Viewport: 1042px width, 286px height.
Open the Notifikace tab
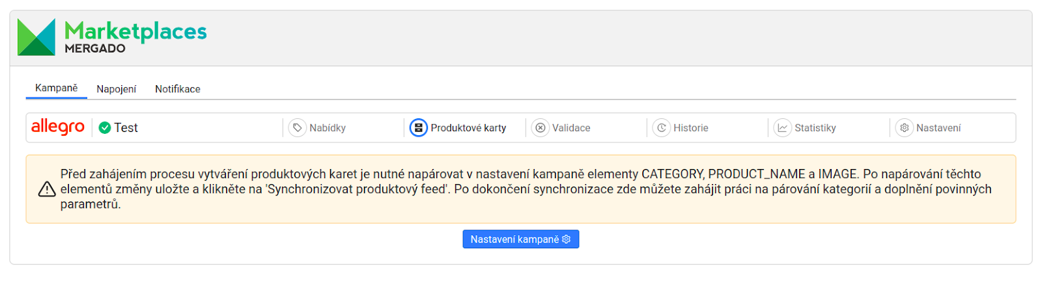(178, 89)
